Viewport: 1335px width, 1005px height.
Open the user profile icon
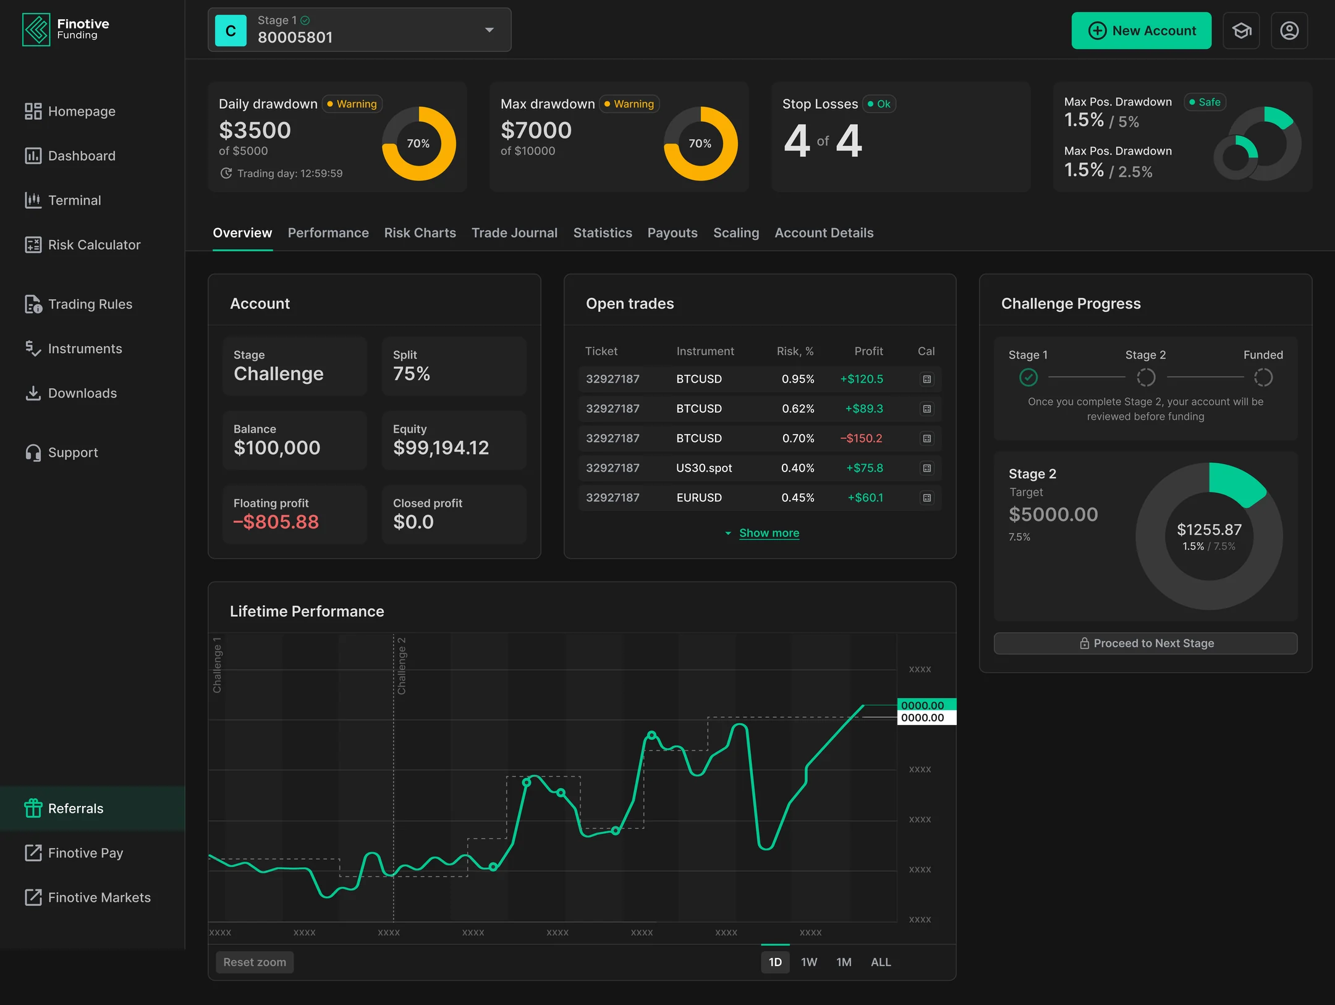click(x=1289, y=30)
